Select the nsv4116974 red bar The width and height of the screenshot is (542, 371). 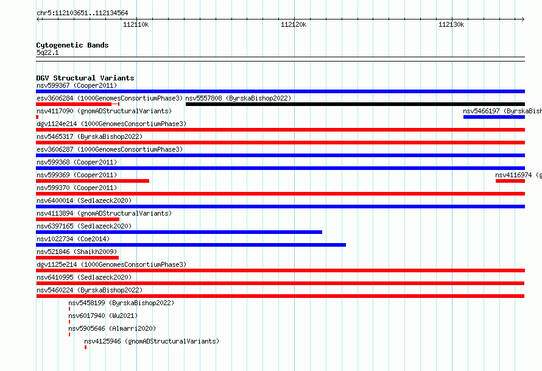tap(510, 181)
